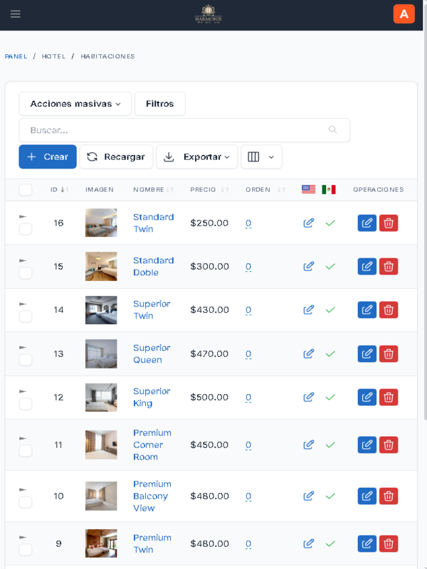This screenshot has height=569, width=427.
Task: Navigate to HOTEL in the breadcrumb
Action: [x=53, y=56]
